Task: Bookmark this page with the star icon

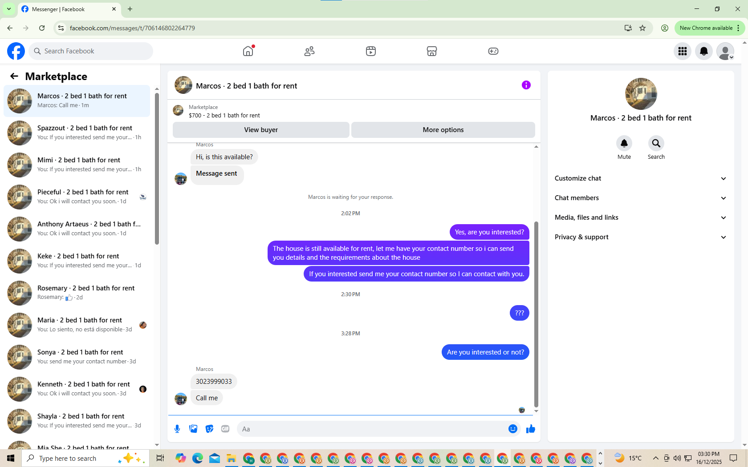Action: (x=642, y=28)
